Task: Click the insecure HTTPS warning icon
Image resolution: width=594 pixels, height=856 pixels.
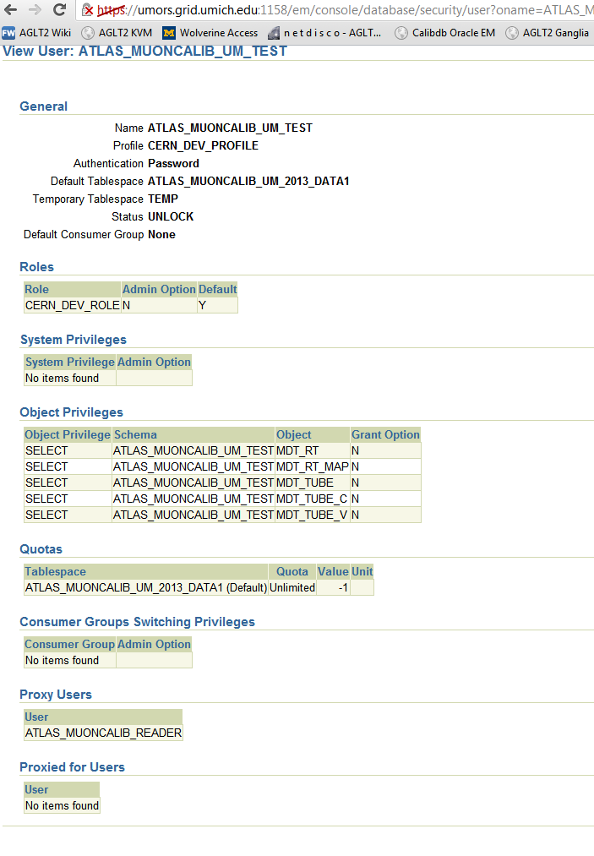Action: [x=88, y=10]
